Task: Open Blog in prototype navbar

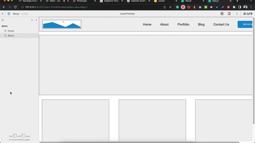Action: 201,24
